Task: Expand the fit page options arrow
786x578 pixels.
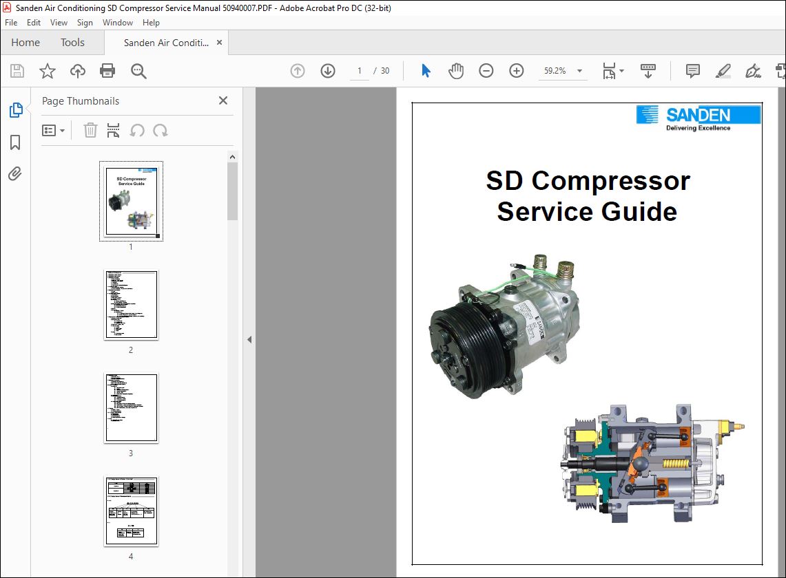Action: pos(622,71)
